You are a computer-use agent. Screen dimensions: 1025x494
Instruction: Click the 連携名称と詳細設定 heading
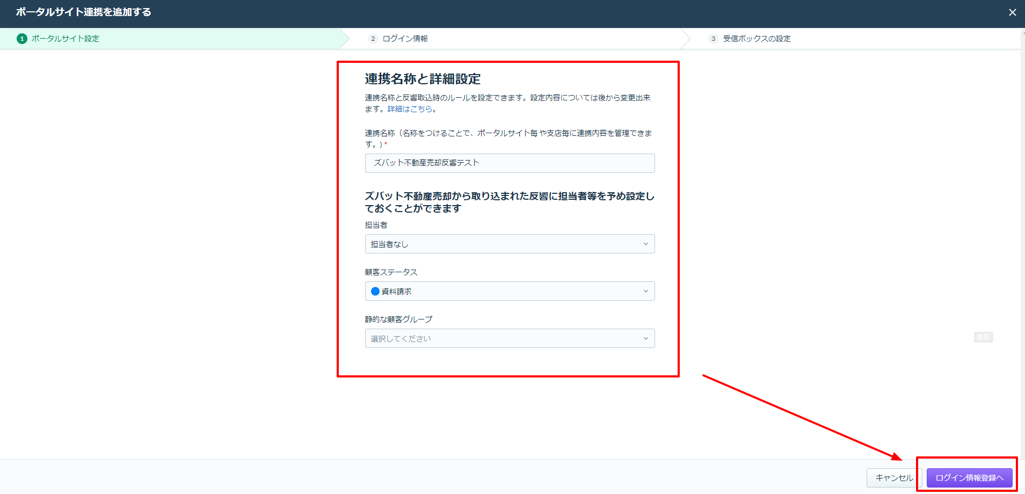pyautogui.click(x=423, y=79)
